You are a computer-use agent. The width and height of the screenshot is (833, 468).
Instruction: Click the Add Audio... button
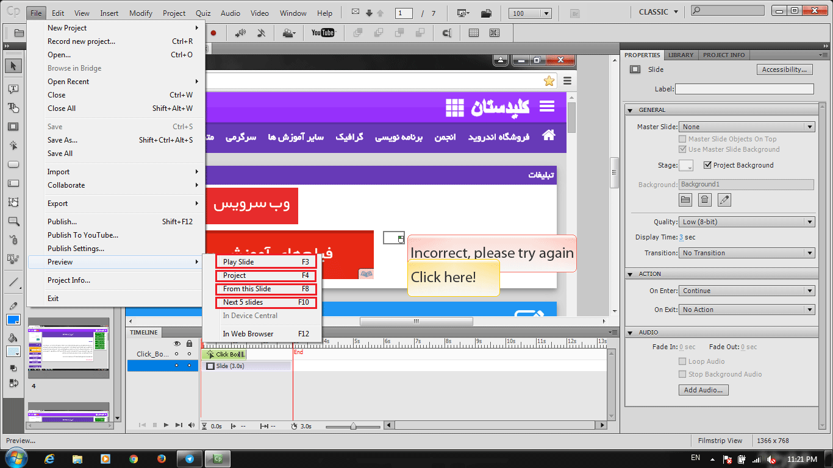click(x=703, y=390)
